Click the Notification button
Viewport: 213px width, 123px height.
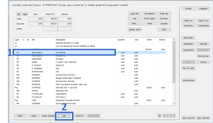pyautogui.click(x=189, y=44)
